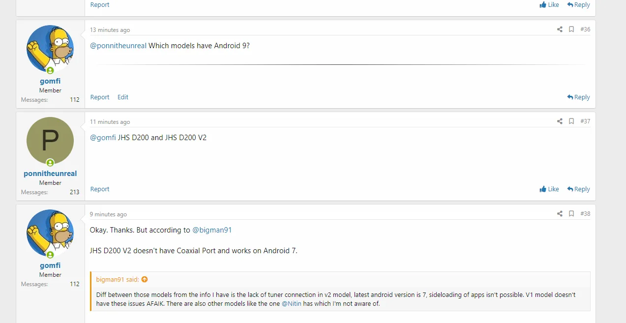Like ponnitheunreal's post #37
Screen dimensions: 626x323
(549, 189)
